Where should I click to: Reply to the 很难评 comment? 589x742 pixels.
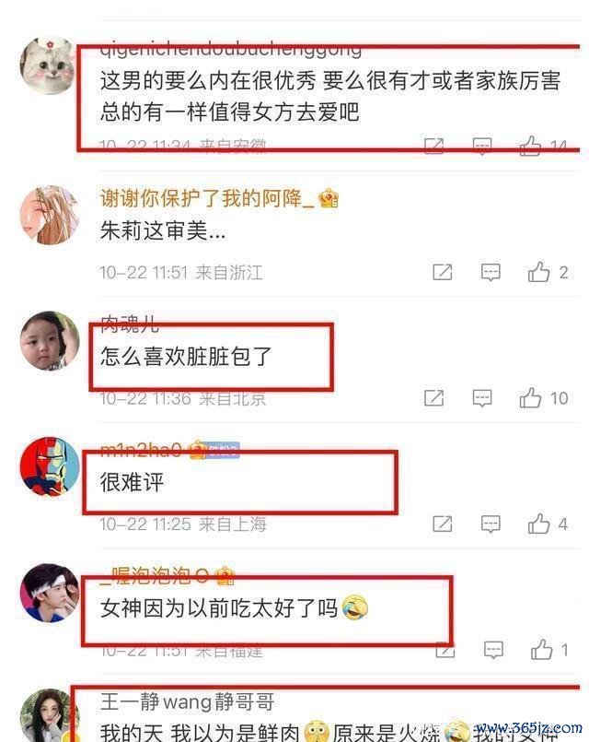[x=491, y=524]
